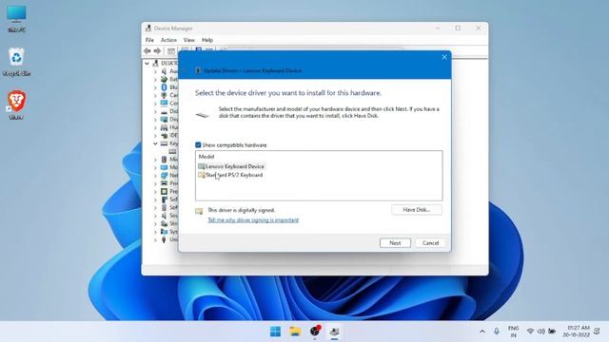Image resolution: width=609 pixels, height=342 pixels.
Task: Click the Computer category monitor icon
Action: [164, 104]
